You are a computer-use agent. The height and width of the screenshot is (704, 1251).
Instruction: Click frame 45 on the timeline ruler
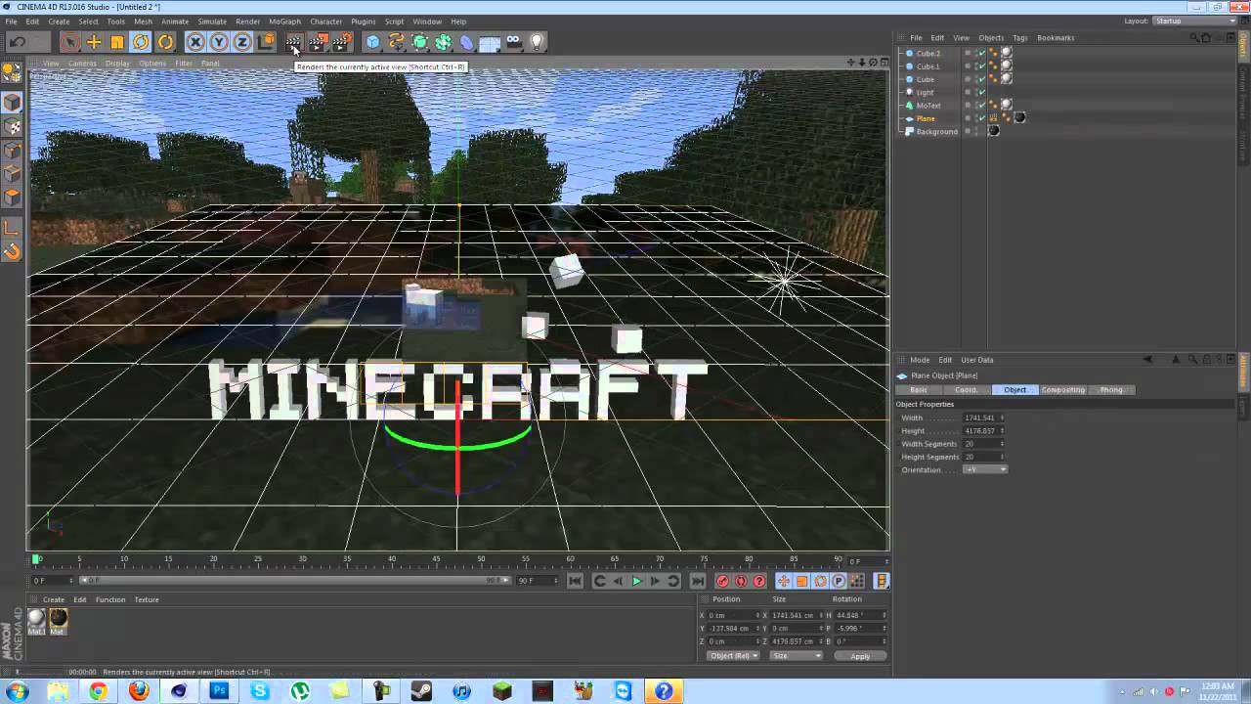436,560
